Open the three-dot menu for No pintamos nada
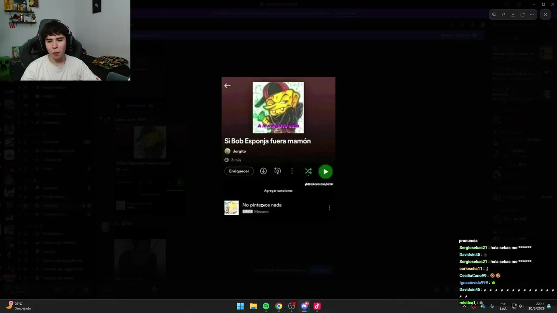 pos(329,208)
